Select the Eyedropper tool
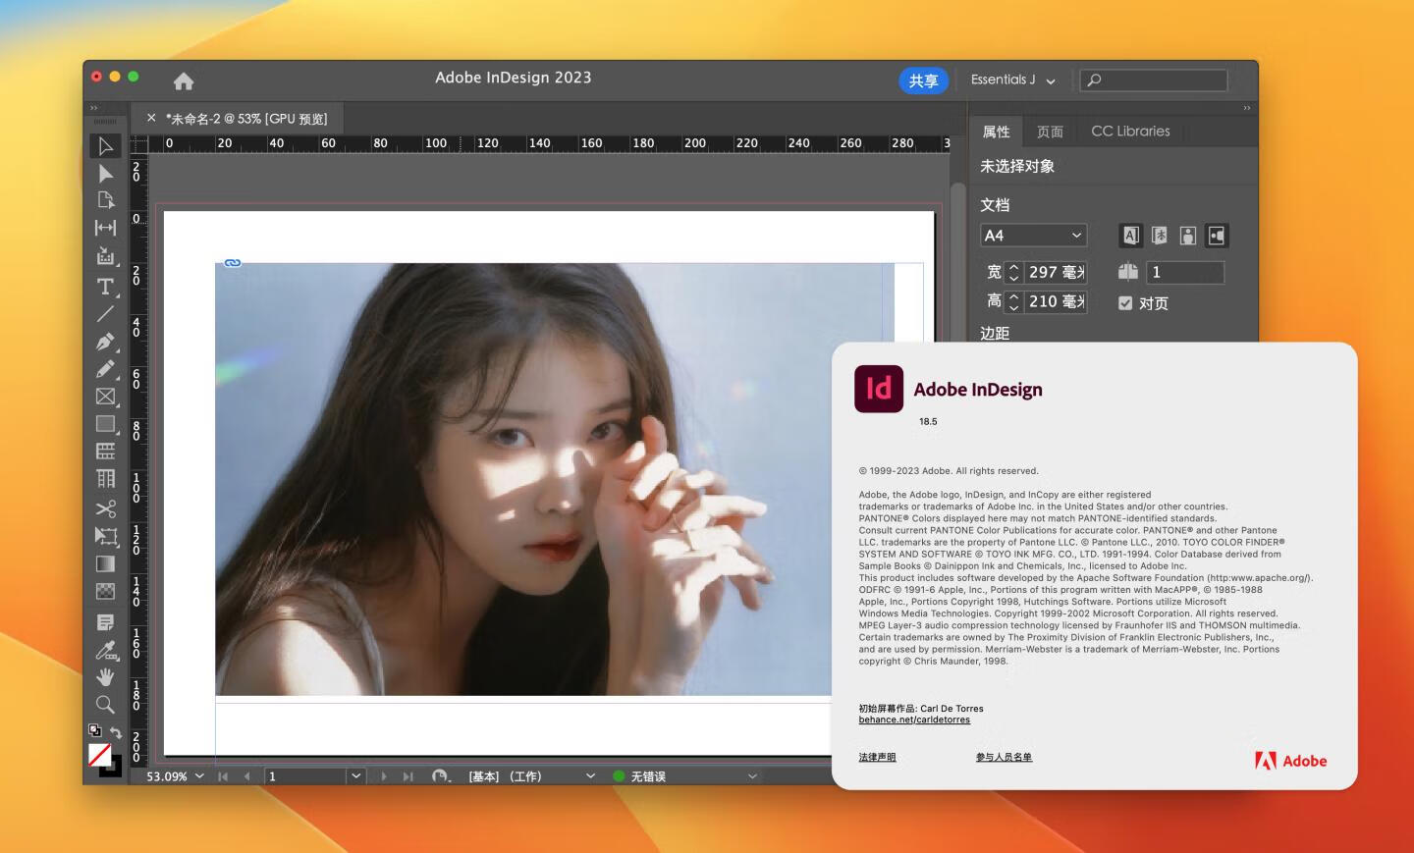1414x853 pixels. click(105, 650)
